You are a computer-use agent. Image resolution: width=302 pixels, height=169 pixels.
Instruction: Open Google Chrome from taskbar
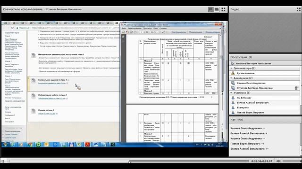click(x=30, y=145)
